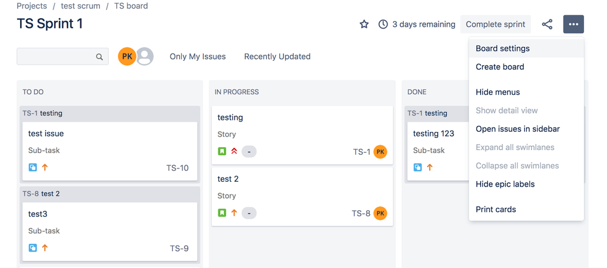Select Print cards option
The height and width of the screenshot is (268, 607).
(x=526, y=210)
